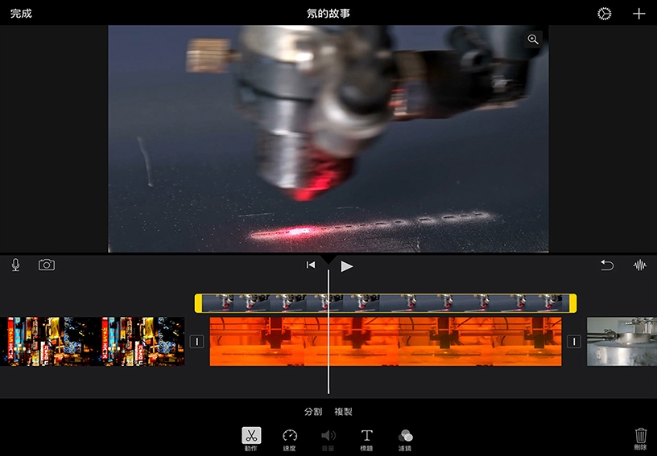Open project settings gear icon

tap(604, 14)
